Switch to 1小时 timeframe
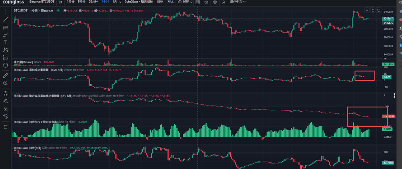The image size is (402, 169). pyautogui.click(x=105, y=2)
